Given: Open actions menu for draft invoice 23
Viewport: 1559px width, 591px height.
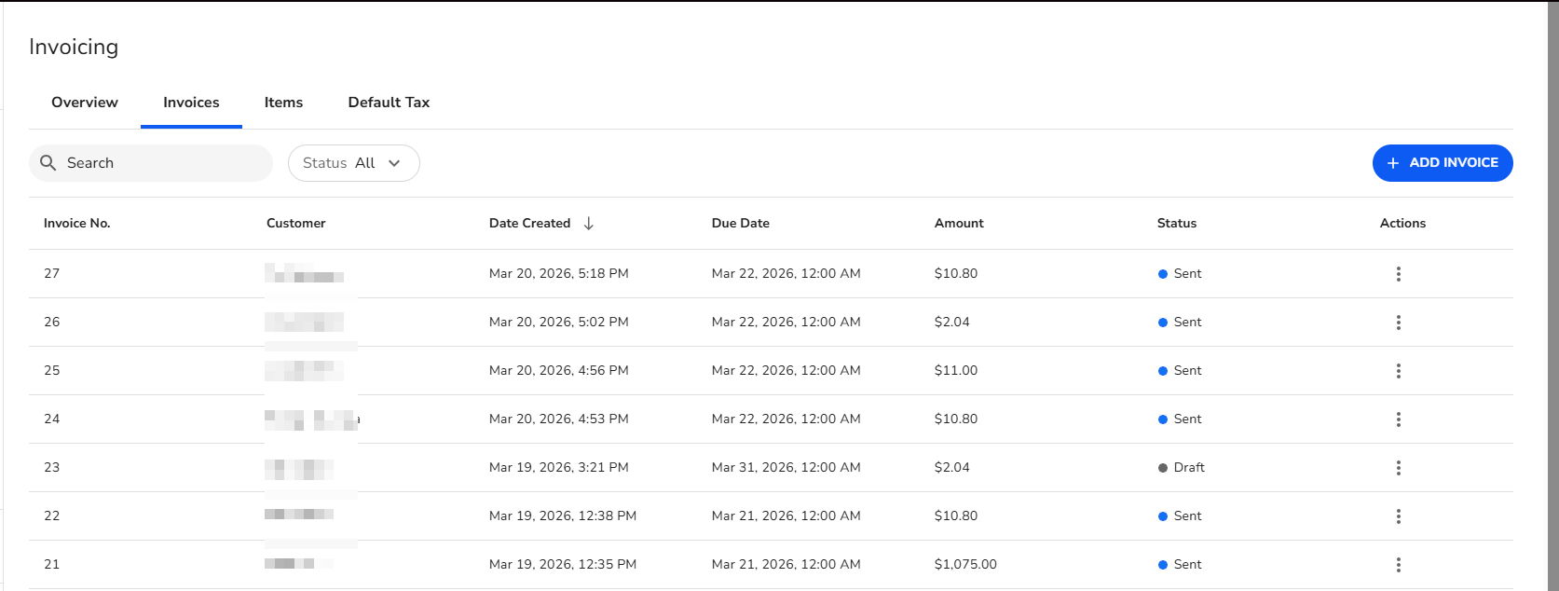Looking at the screenshot, I should pyautogui.click(x=1398, y=468).
